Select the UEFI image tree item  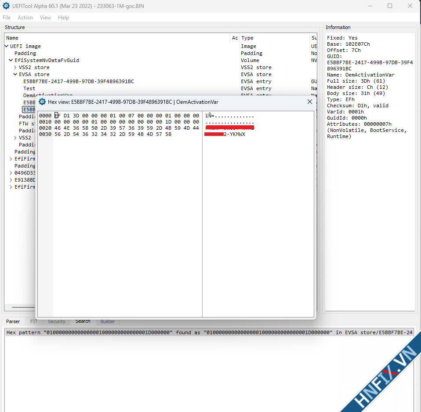[25, 46]
